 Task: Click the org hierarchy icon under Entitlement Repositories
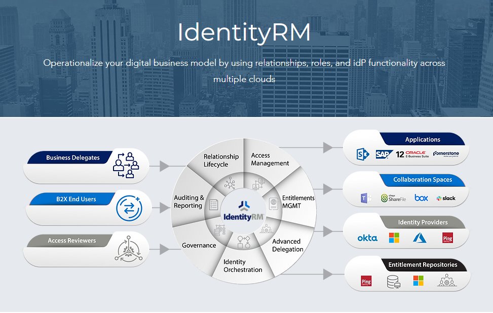pos(447,280)
